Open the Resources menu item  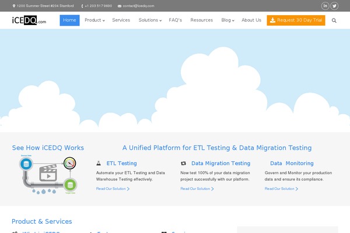coord(202,20)
